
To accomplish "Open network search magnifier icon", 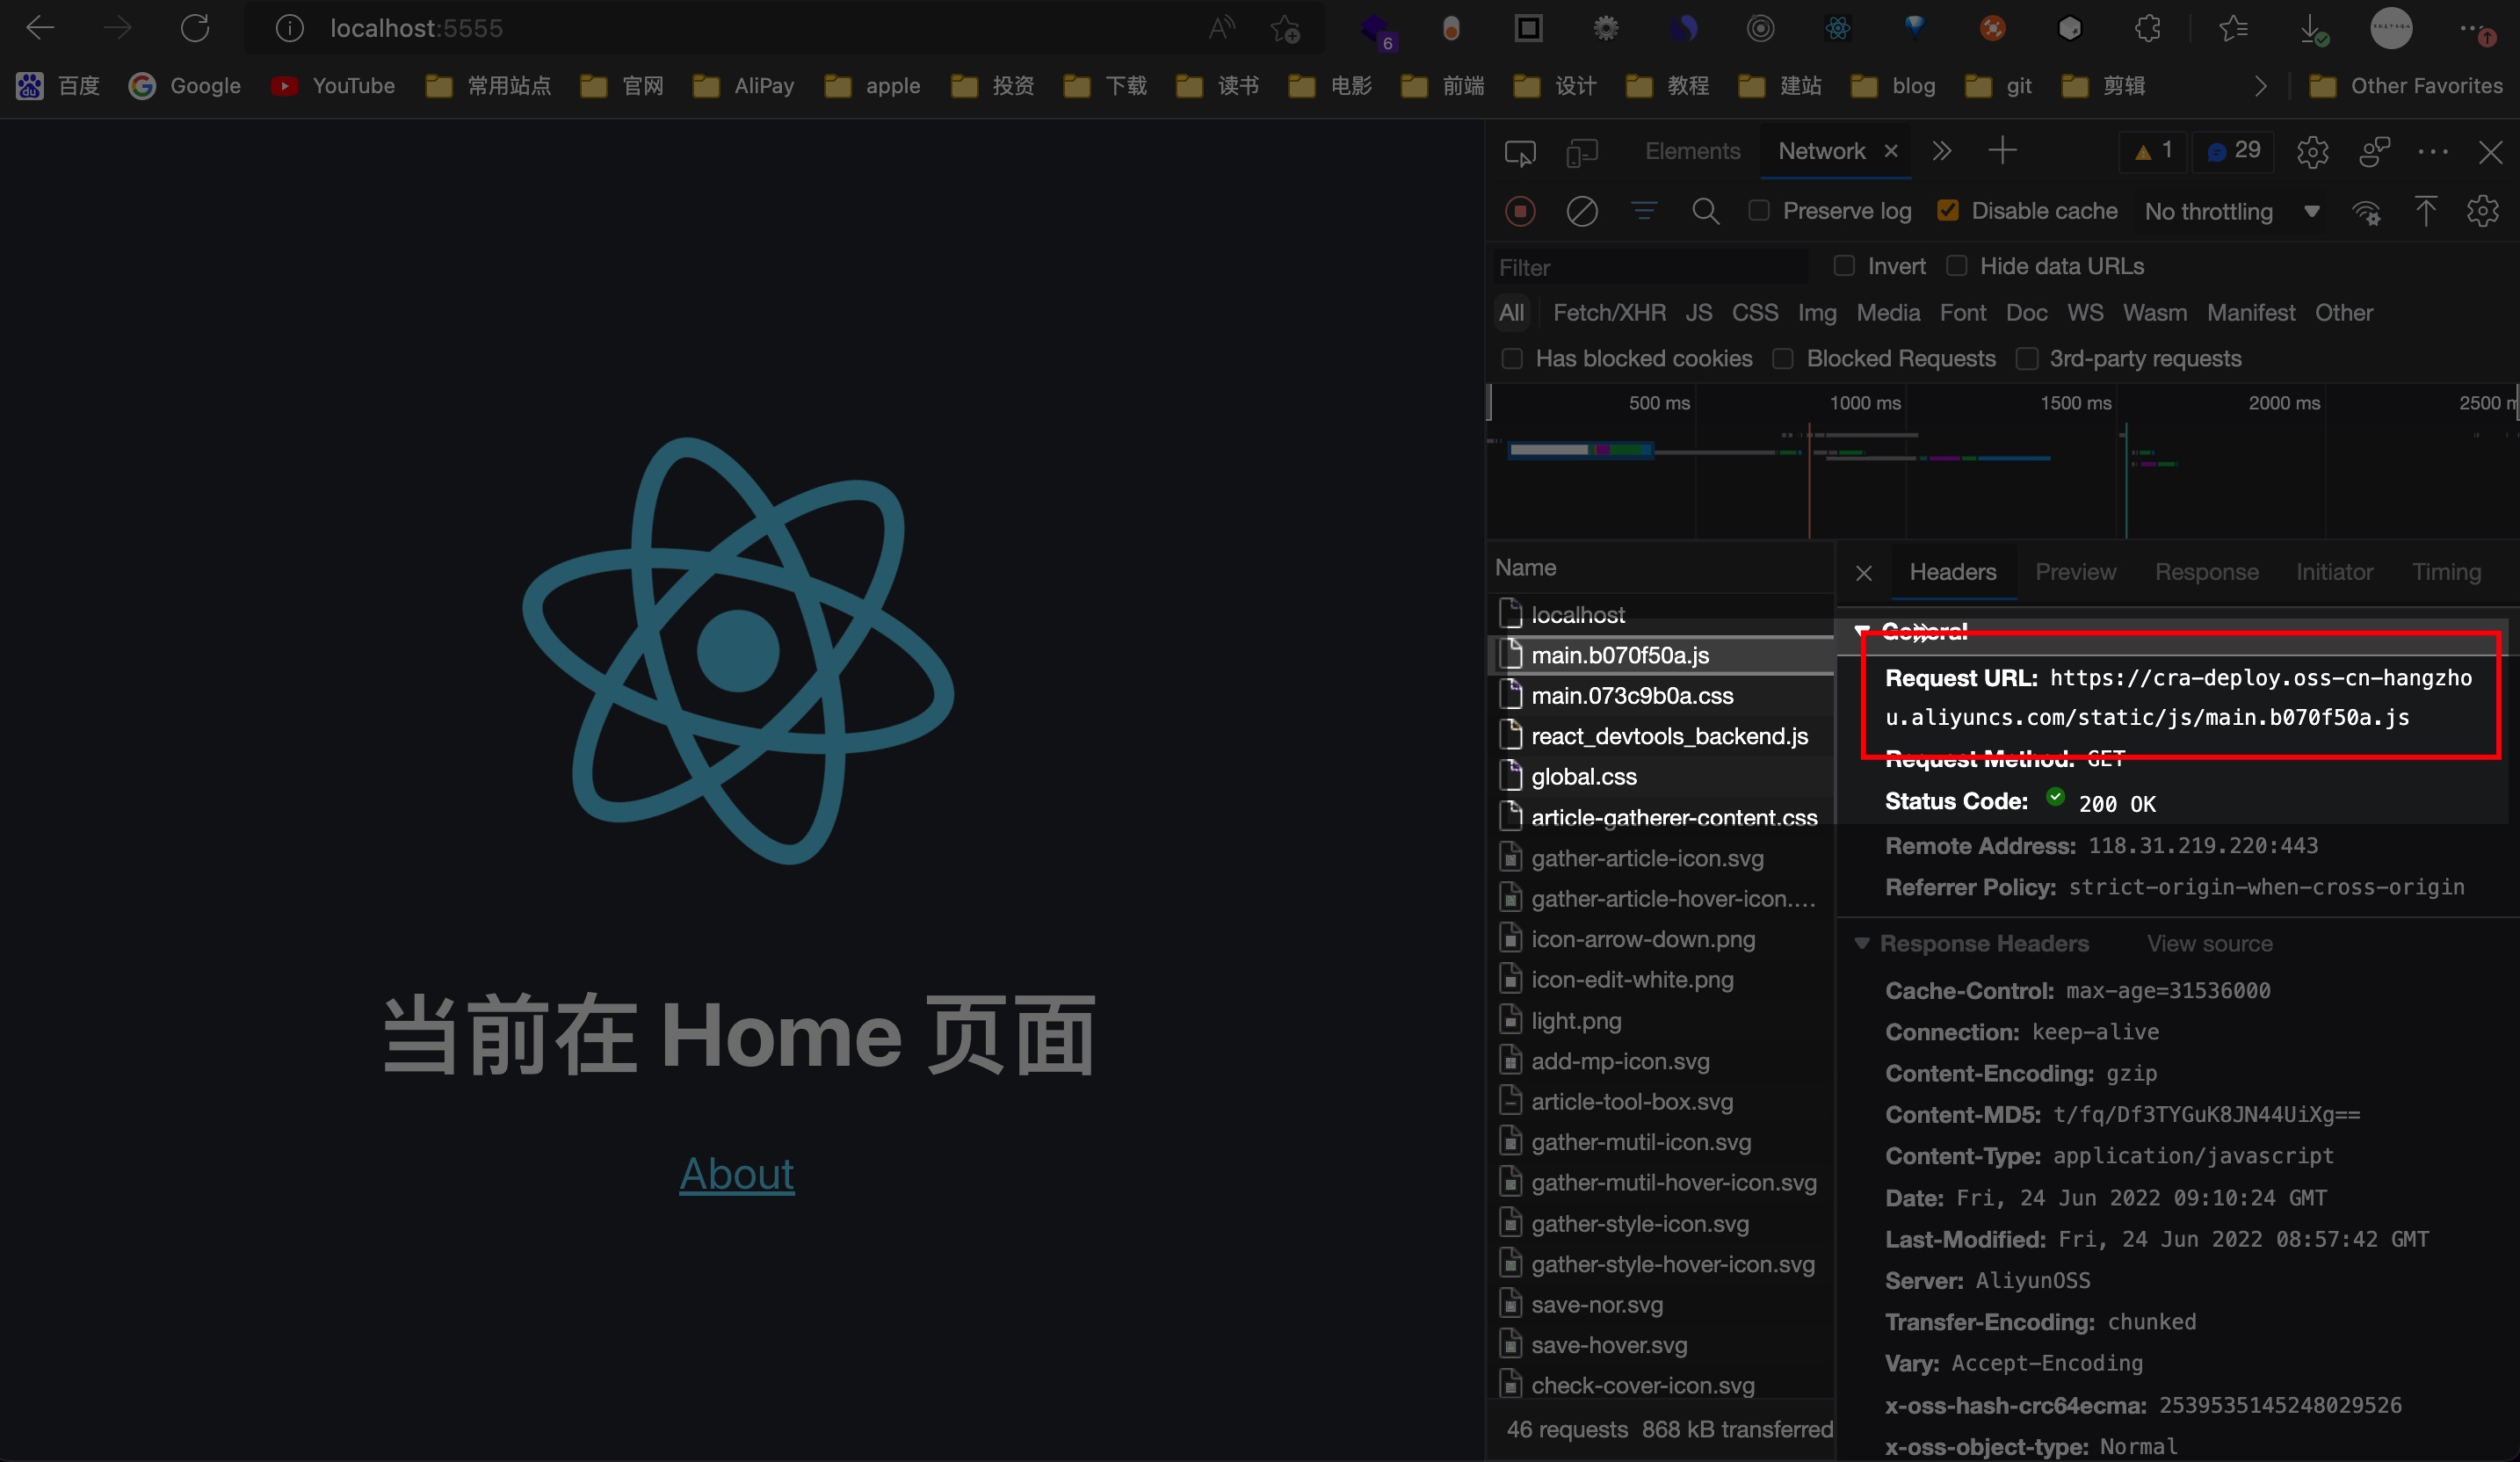I will (x=1706, y=211).
